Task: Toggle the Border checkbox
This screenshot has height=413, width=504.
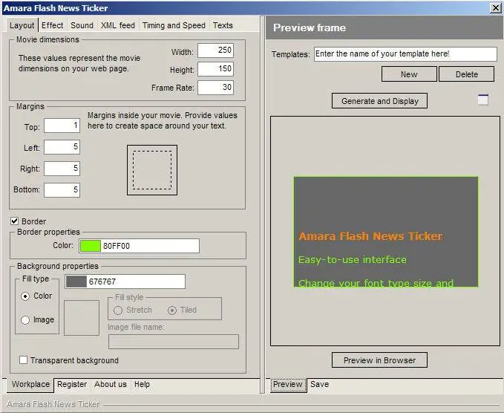Action: click(x=14, y=221)
